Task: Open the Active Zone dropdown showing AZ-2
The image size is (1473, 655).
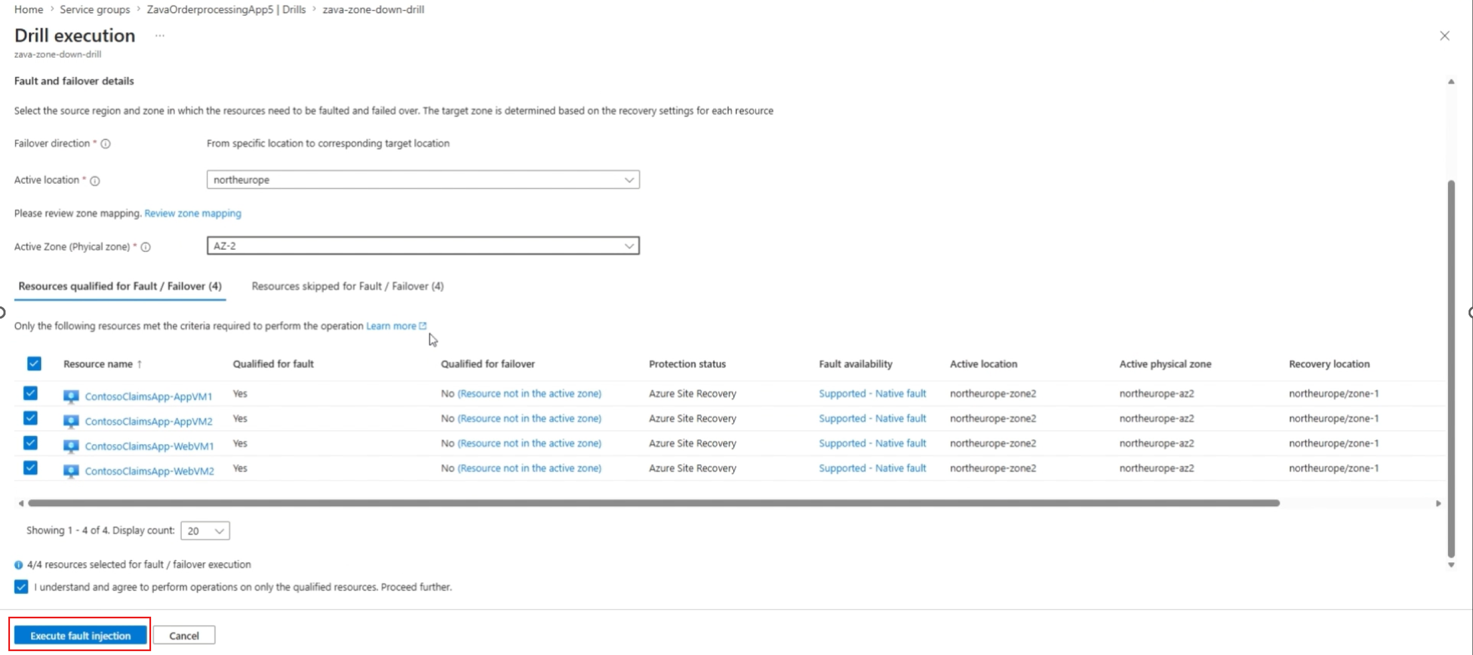Action: [423, 246]
